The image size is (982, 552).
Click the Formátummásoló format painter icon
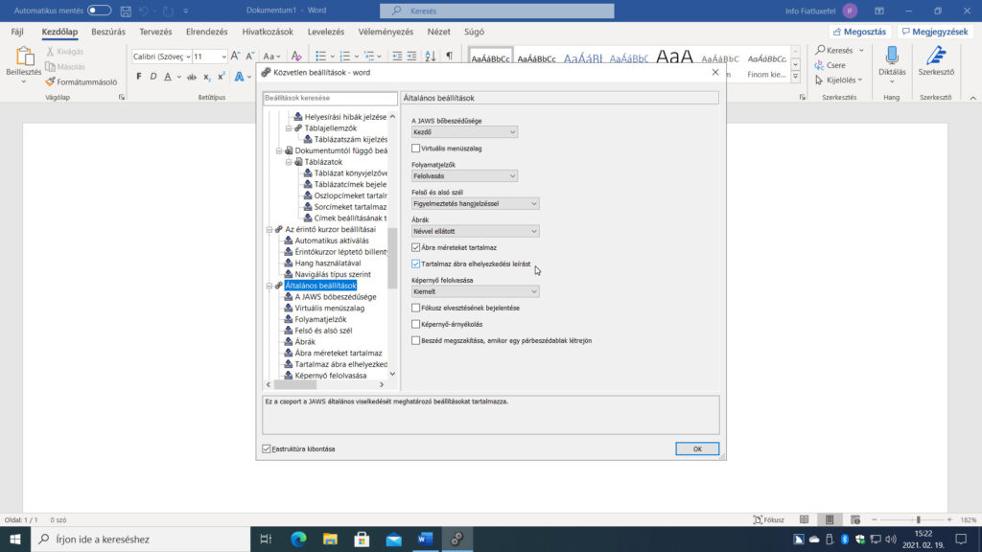click(51, 82)
